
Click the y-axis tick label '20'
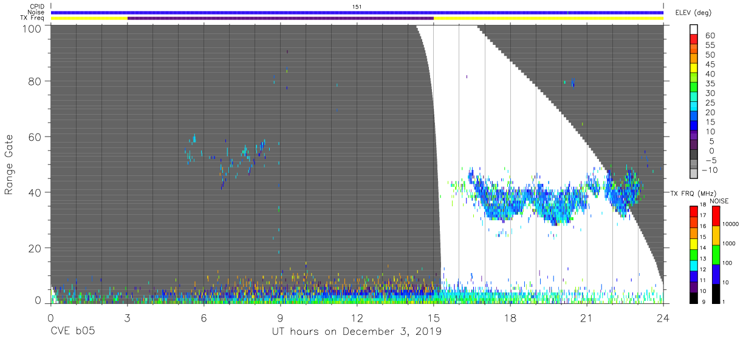36,248
